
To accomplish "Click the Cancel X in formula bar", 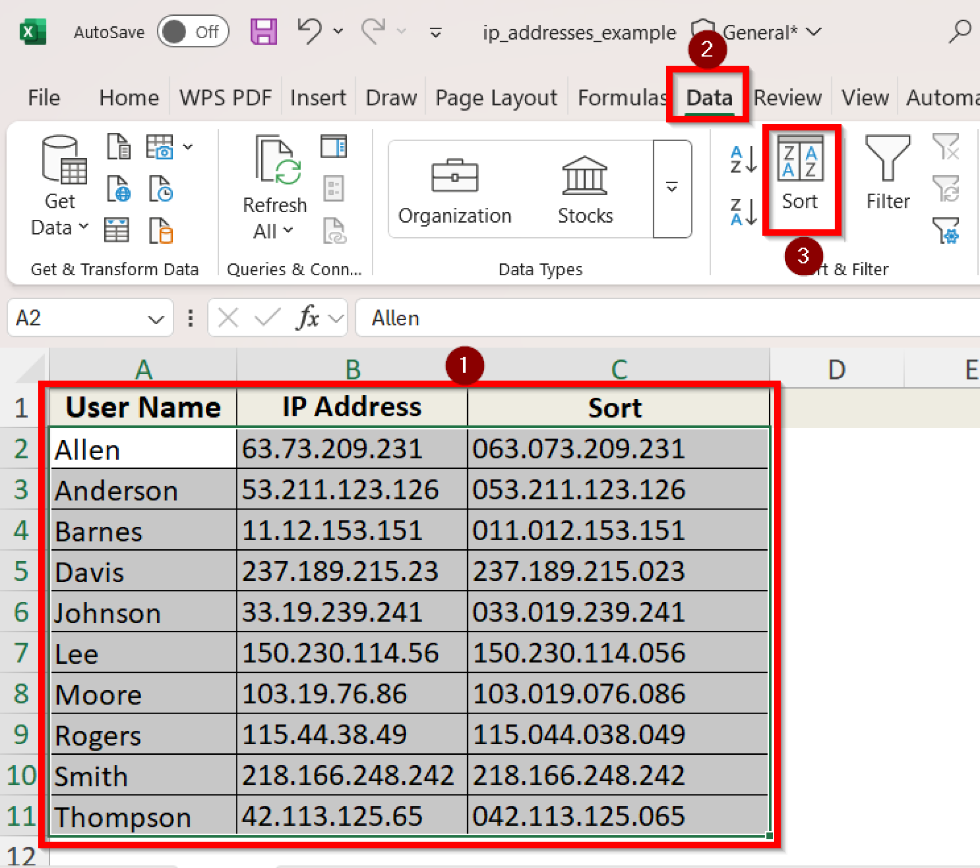I will click(228, 317).
